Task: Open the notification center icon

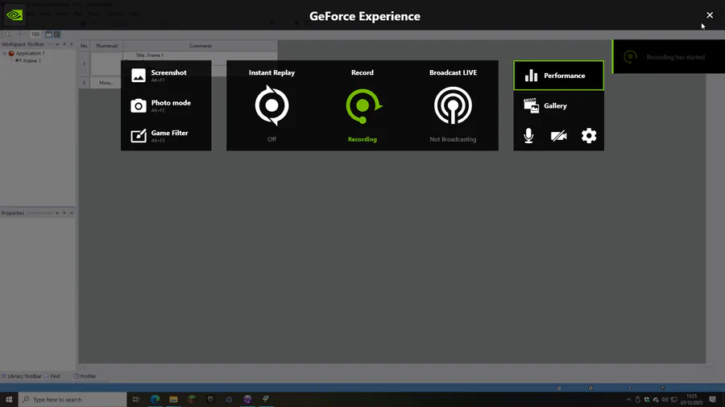Action: point(713,400)
